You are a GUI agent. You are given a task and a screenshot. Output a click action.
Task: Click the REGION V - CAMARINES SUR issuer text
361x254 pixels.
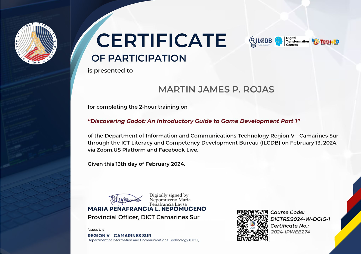click(119, 236)
